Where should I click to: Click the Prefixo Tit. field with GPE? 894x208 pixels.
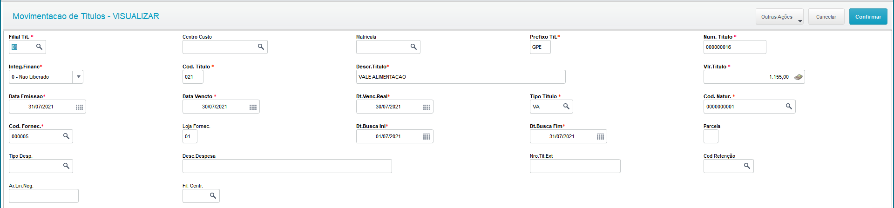click(x=540, y=47)
